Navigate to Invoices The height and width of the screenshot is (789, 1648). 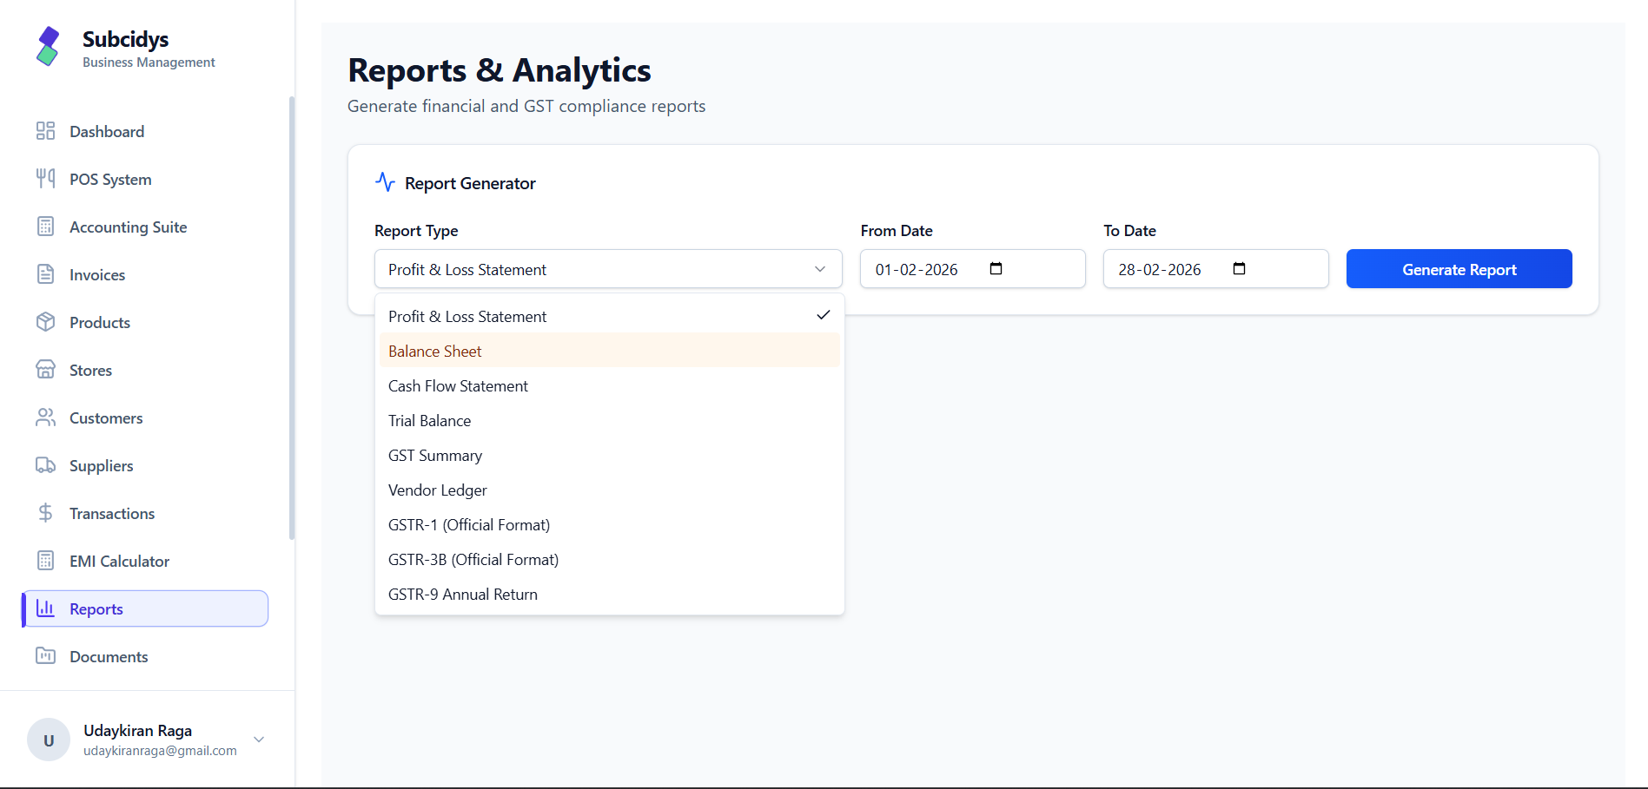[x=145, y=274]
